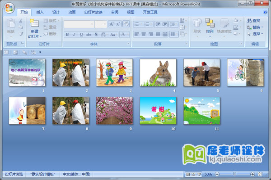Click the zoom slider handle
Screen dimensions: 271x180
tap(234, 174)
